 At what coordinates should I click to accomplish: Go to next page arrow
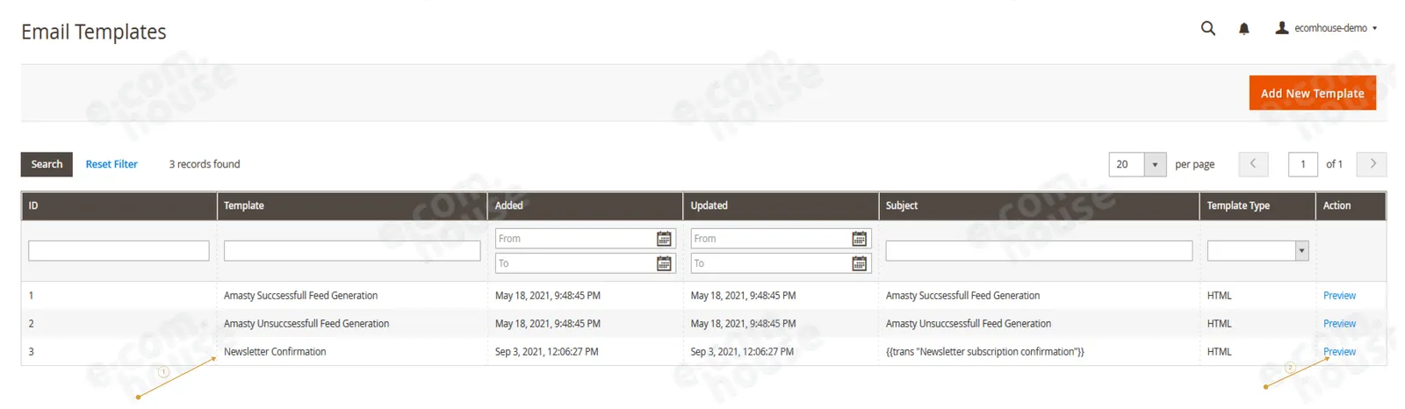pos(1372,164)
